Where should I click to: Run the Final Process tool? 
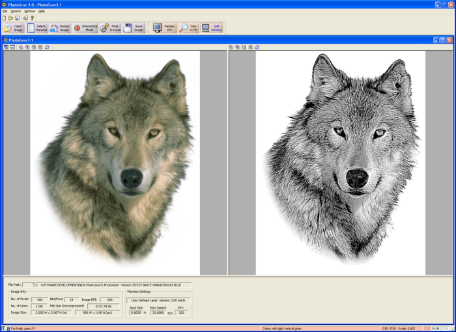(x=109, y=28)
